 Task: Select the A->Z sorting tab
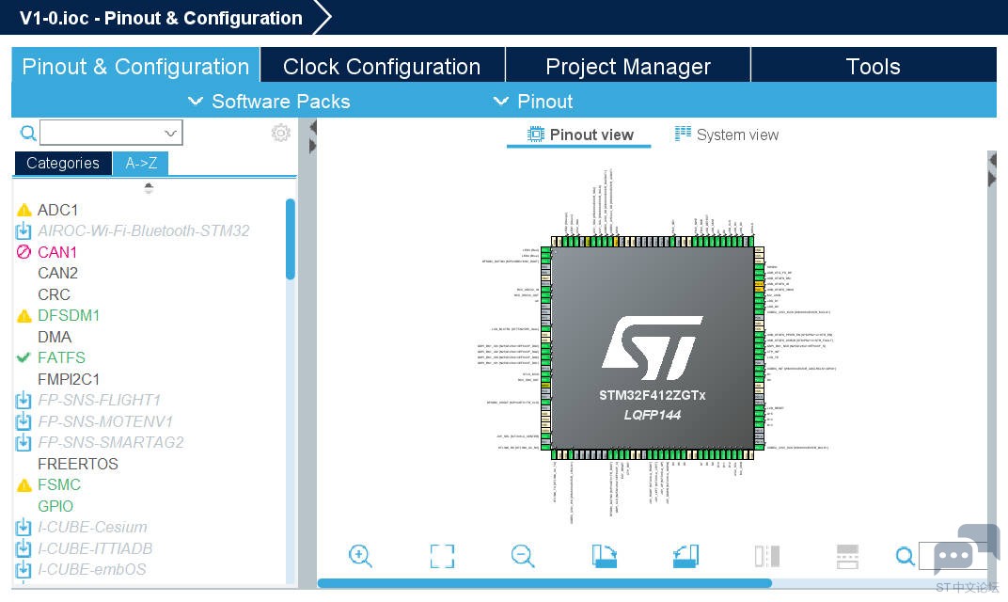point(141,164)
